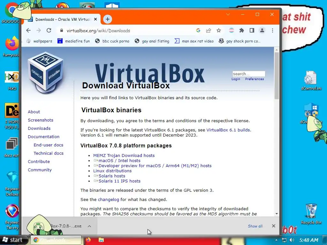
Task: Click the forward navigation arrow
Action: click(39, 30)
